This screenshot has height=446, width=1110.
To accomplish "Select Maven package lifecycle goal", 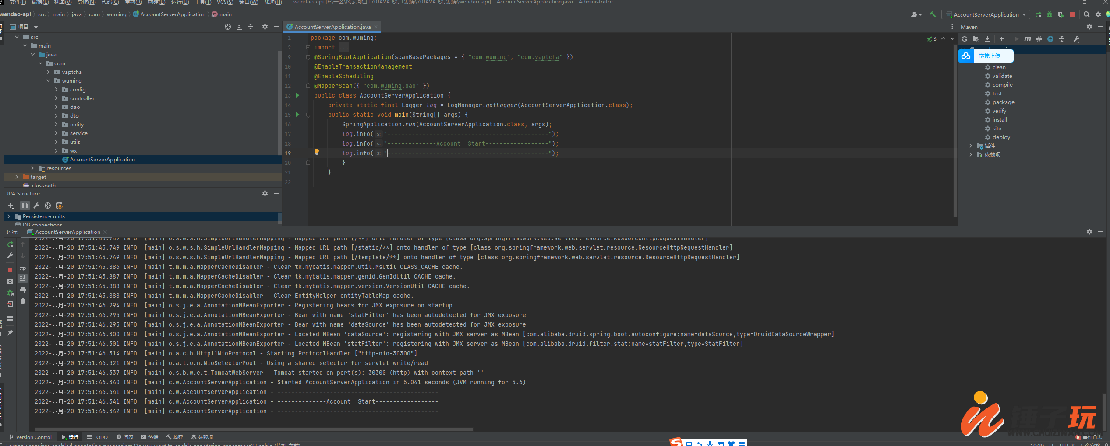I will (x=1003, y=102).
